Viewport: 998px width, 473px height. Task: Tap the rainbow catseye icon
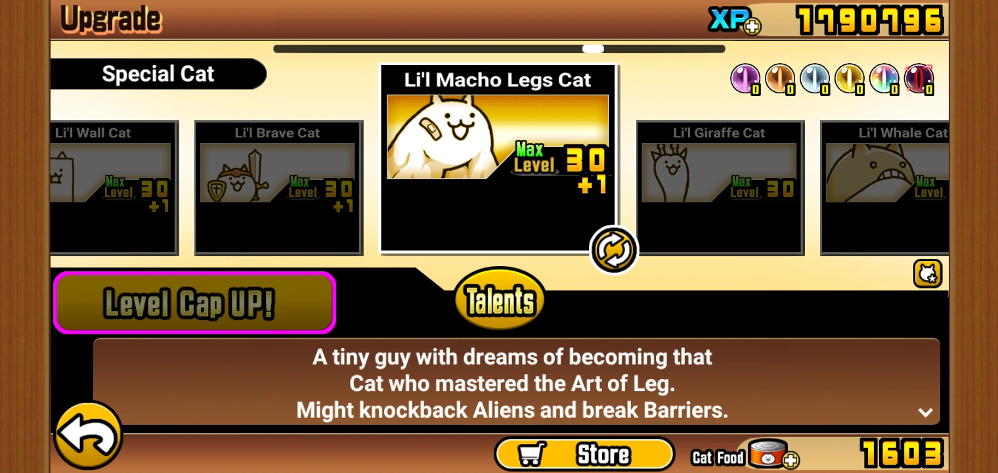click(884, 79)
